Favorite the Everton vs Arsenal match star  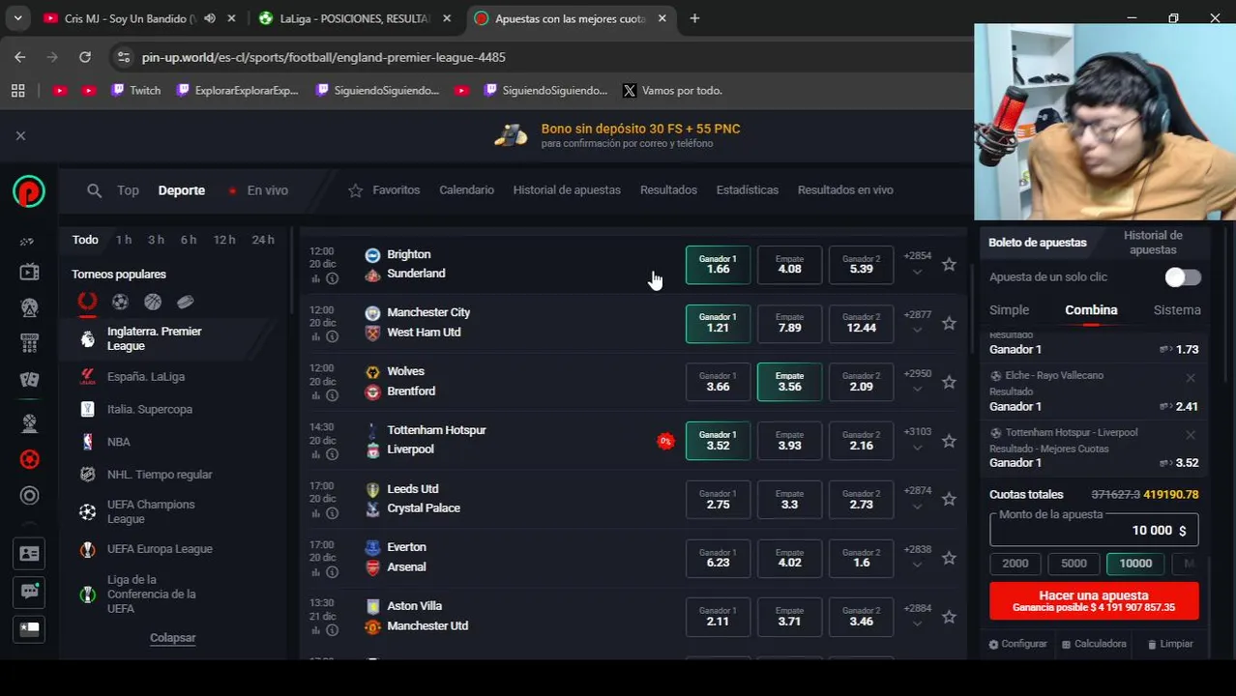pyautogui.click(x=949, y=558)
